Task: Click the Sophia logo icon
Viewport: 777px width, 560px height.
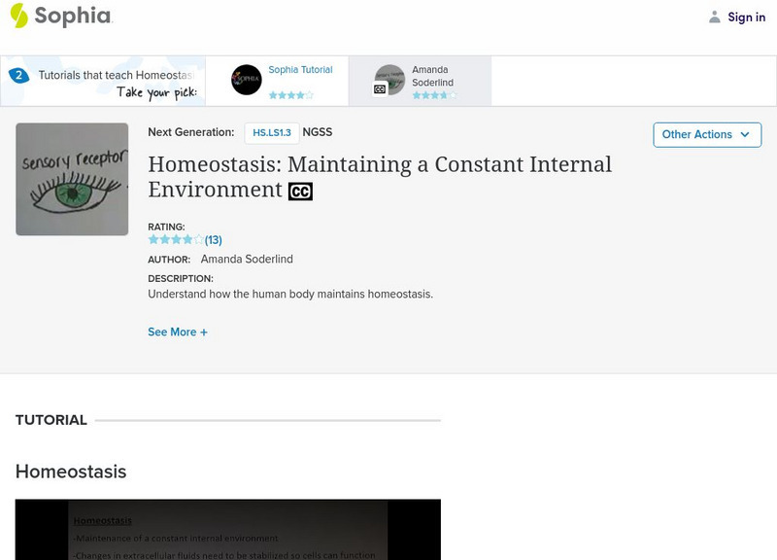Action: [18, 16]
